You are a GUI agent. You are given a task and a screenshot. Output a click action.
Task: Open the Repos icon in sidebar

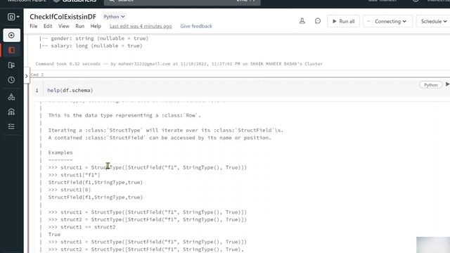[11, 65]
